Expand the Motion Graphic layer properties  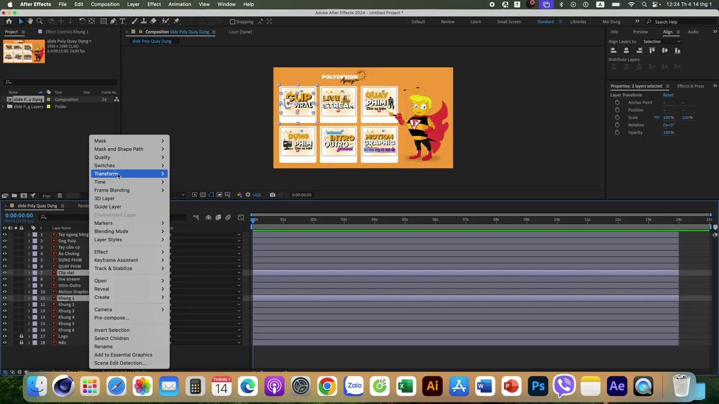tap(29, 292)
